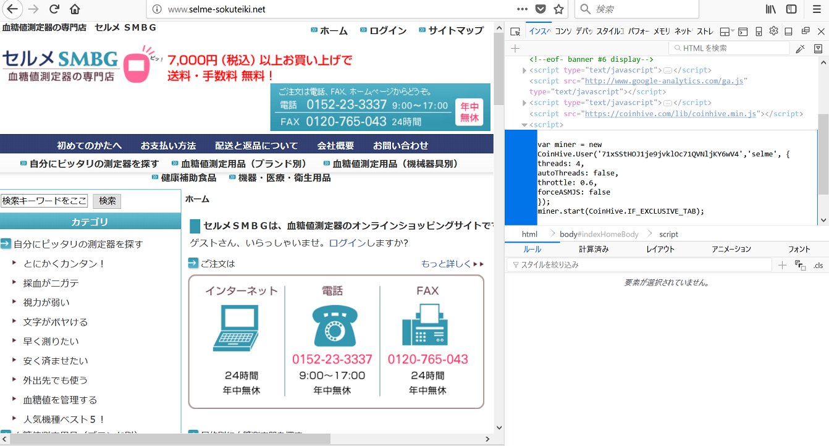Toggle the .cls class panel
The width and height of the screenshot is (829, 446).
click(818, 266)
